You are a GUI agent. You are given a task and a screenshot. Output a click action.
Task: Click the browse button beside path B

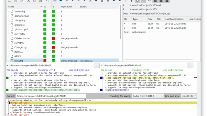[191, 65]
